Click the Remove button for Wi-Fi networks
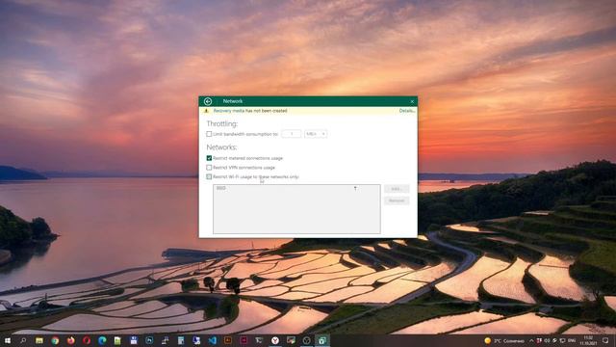This screenshot has width=616, height=347. pos(397,200)
